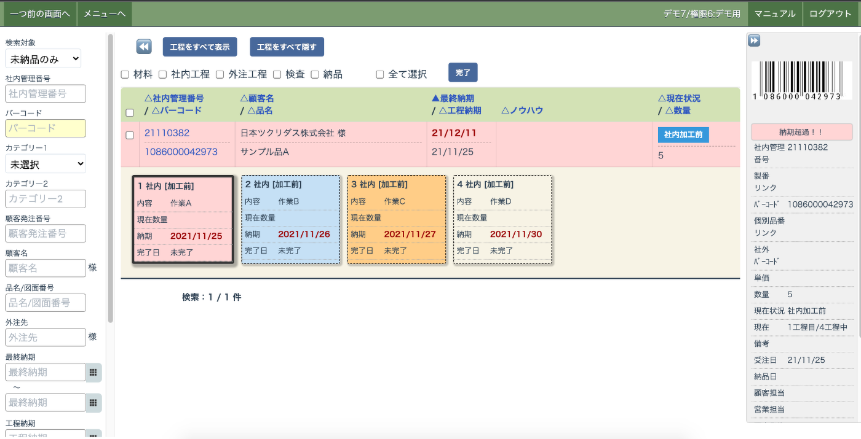Sort by △品名 column header
The height and width of the screenshot is (439, 861).
260,111
